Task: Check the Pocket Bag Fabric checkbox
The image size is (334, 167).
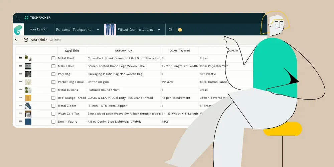Action: [x=53, y=82]
